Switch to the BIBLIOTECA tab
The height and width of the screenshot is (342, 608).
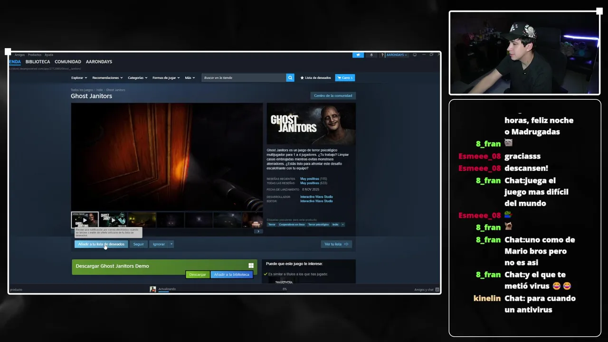[38, 62]
